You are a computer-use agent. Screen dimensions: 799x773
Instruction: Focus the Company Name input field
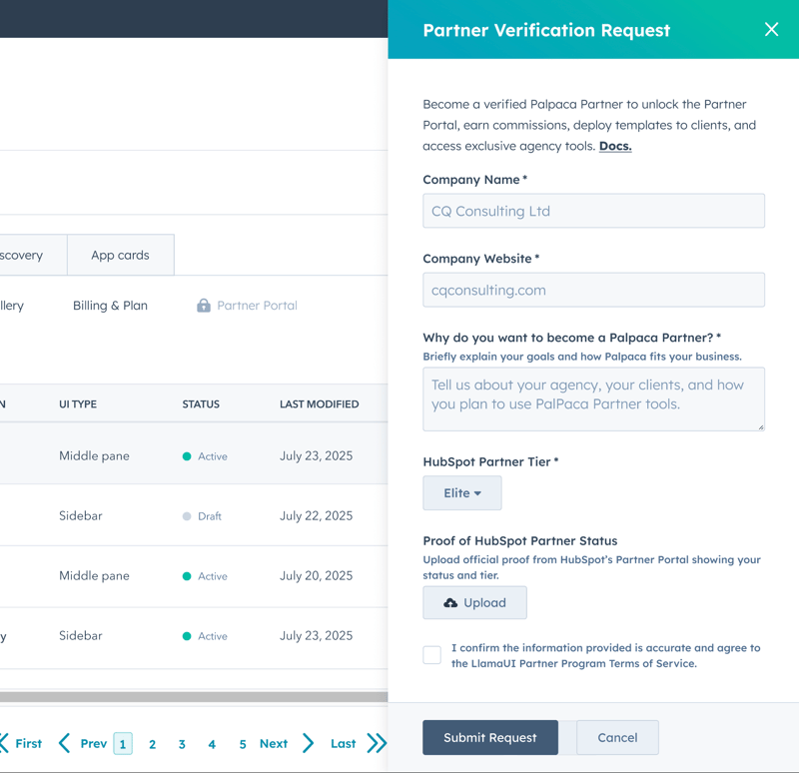click(x=593, y=211)
